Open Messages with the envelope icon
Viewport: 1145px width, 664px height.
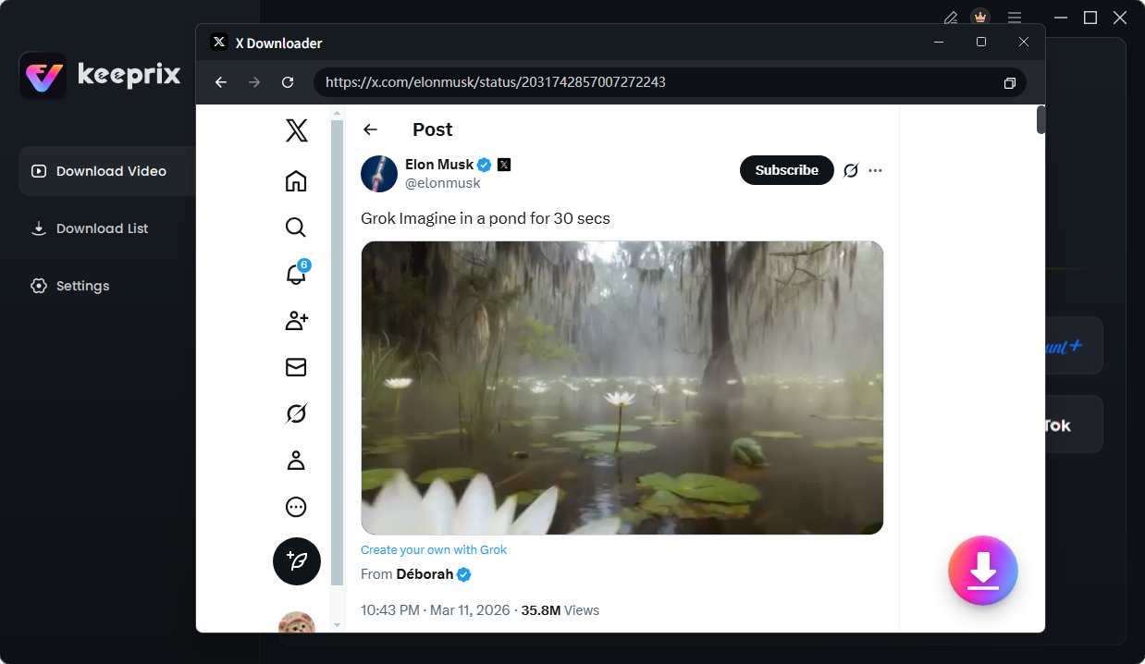(x=296, y=367)
